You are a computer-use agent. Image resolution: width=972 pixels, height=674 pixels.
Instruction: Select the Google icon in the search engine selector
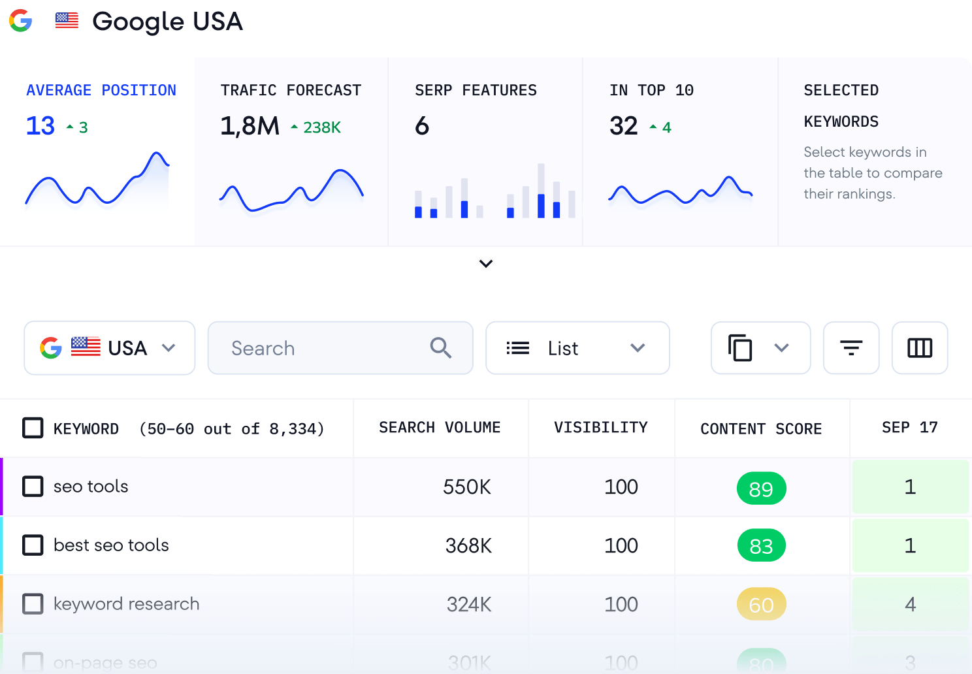coord(52,347)
